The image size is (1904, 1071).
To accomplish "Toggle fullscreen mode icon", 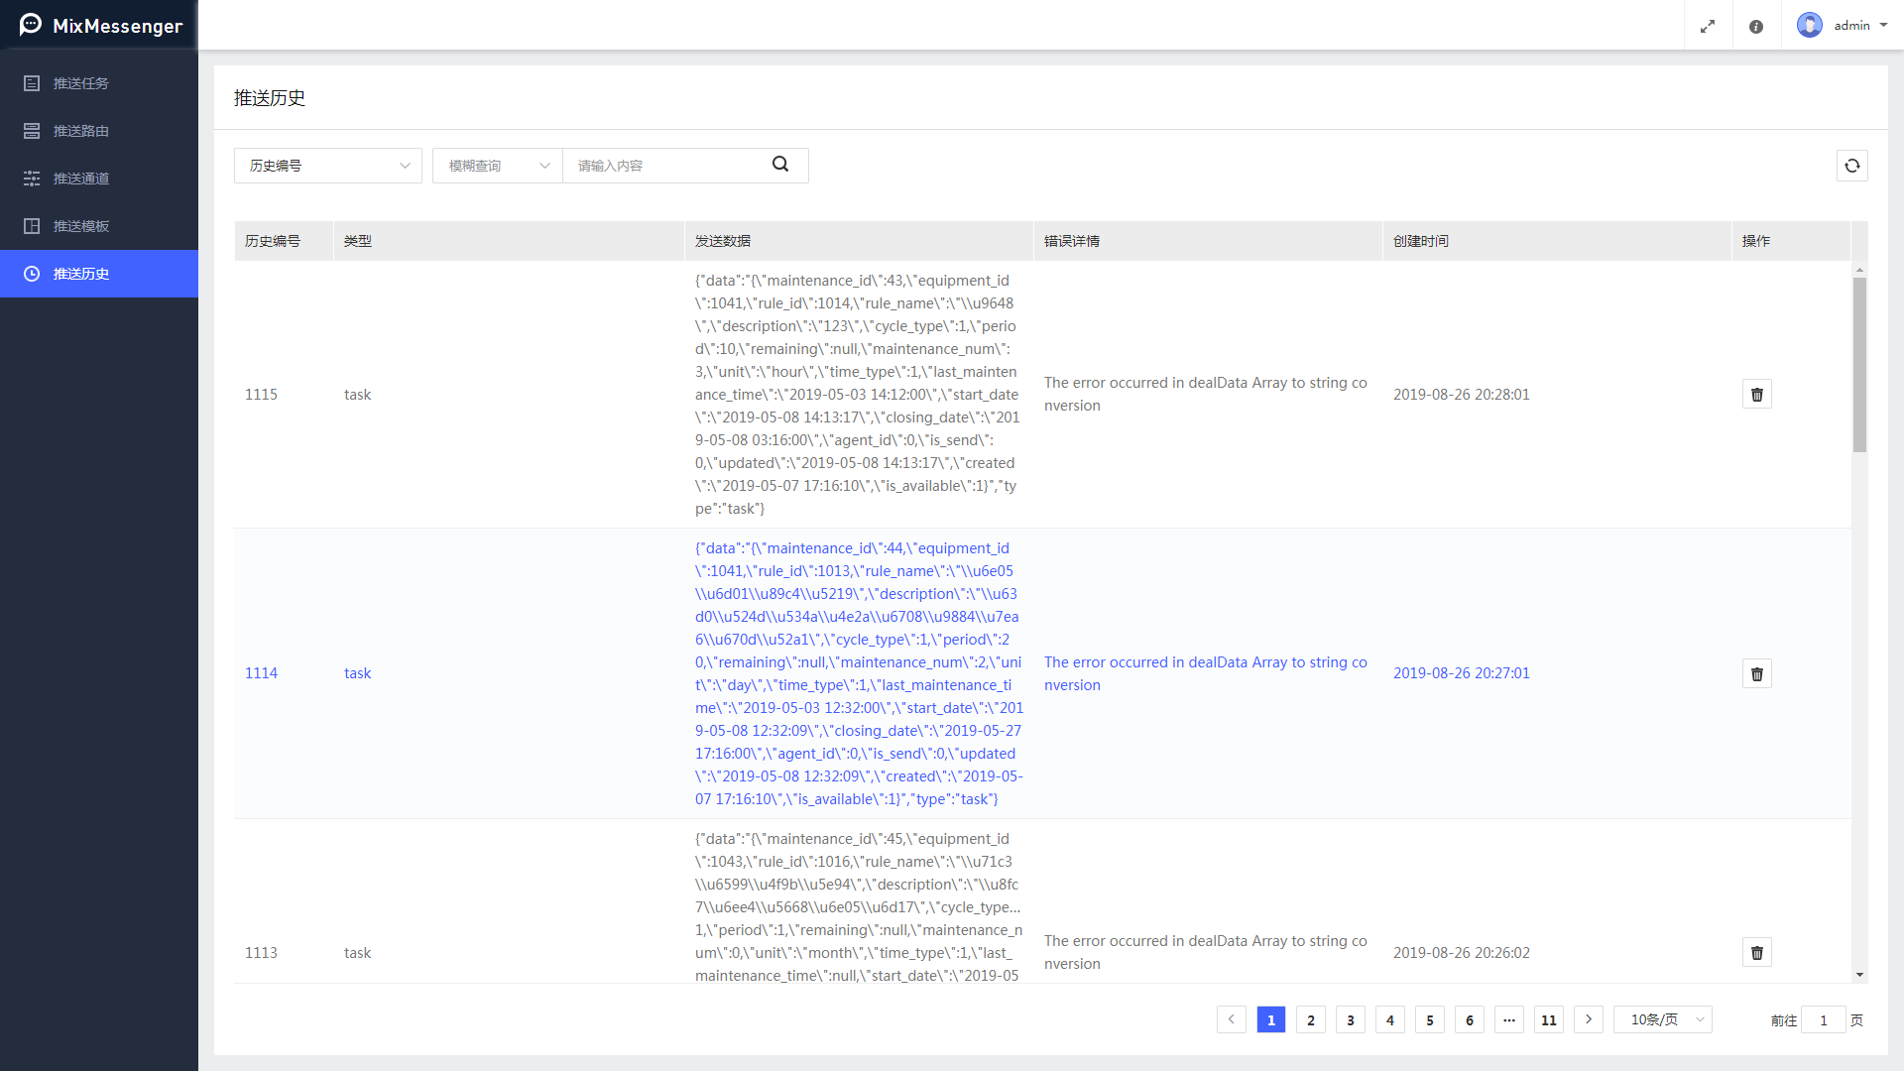I will [1708, 27].
